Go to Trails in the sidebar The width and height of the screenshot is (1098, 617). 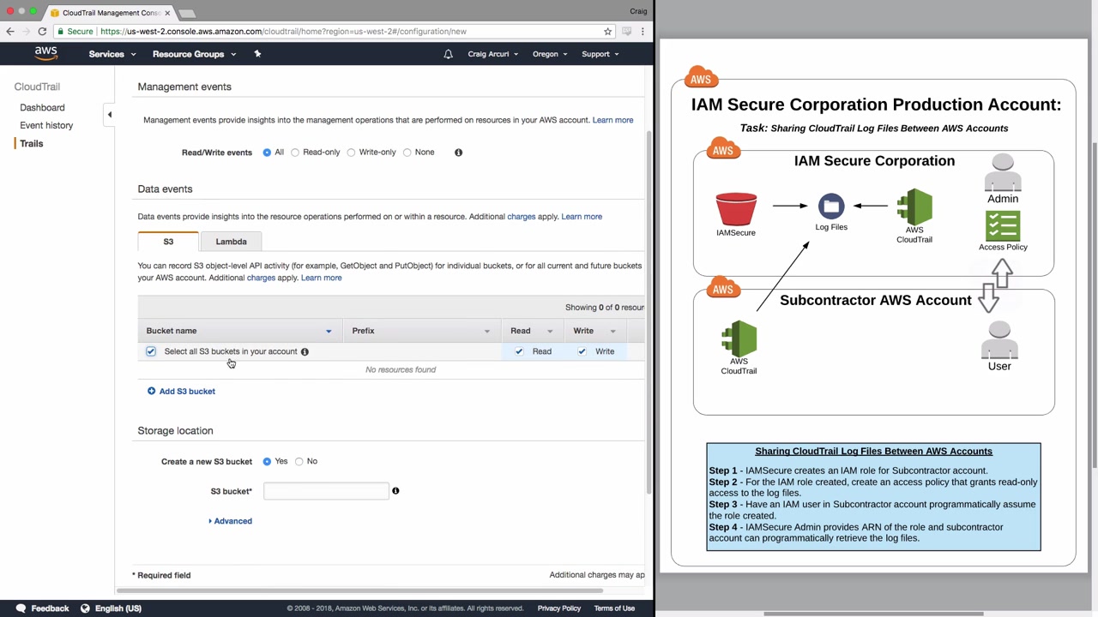(x=32, y=144)
